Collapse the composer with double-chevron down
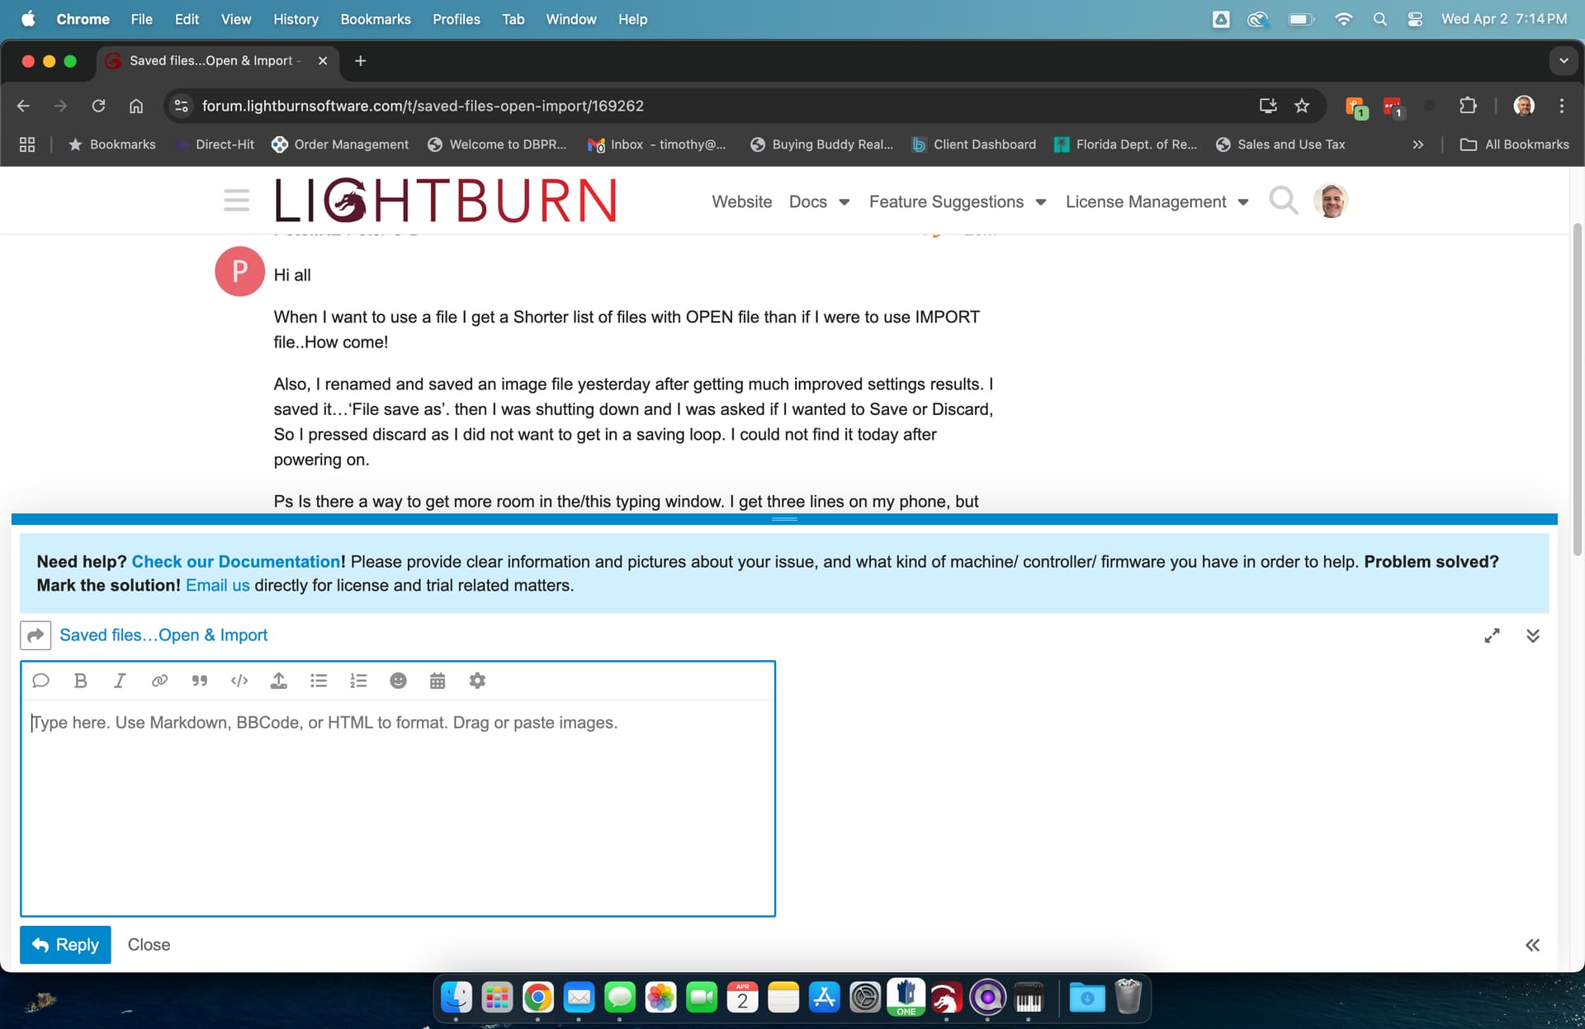 [1533, 635]
